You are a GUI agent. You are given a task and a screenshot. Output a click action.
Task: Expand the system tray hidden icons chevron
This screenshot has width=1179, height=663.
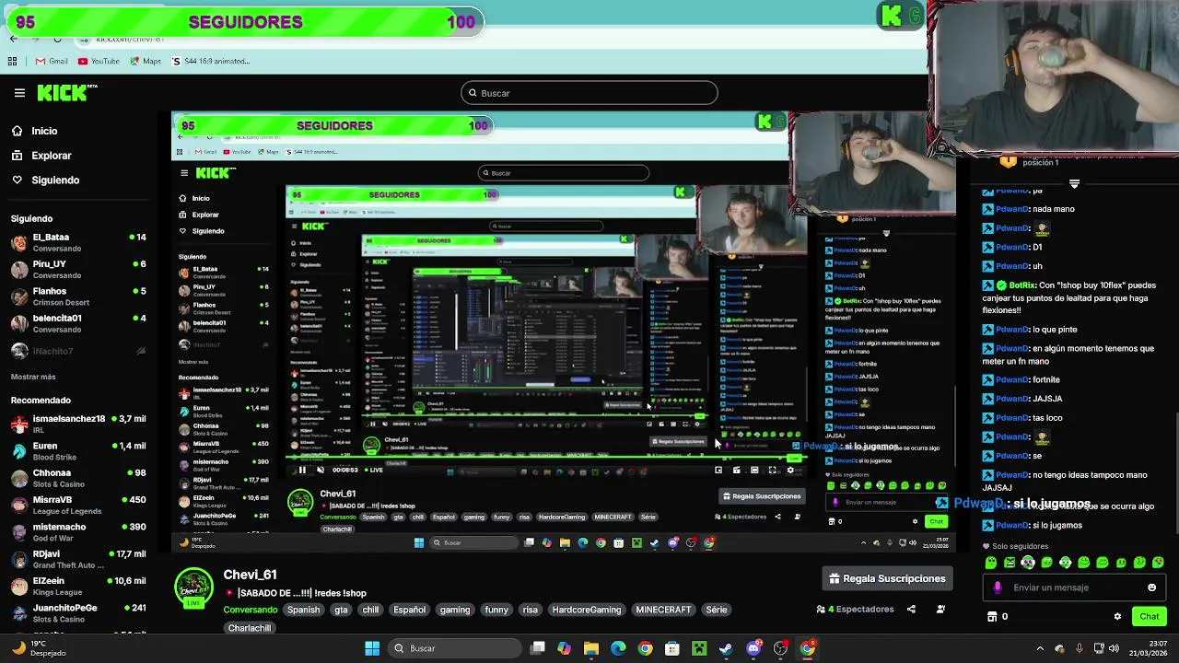click(x=1041, y=648)
